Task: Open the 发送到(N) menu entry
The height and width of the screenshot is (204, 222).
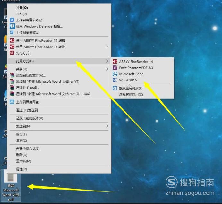Action: (59, 126)
